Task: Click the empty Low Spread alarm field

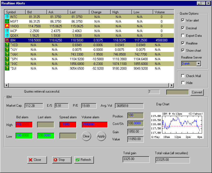Action: click(x=68, y=136)
